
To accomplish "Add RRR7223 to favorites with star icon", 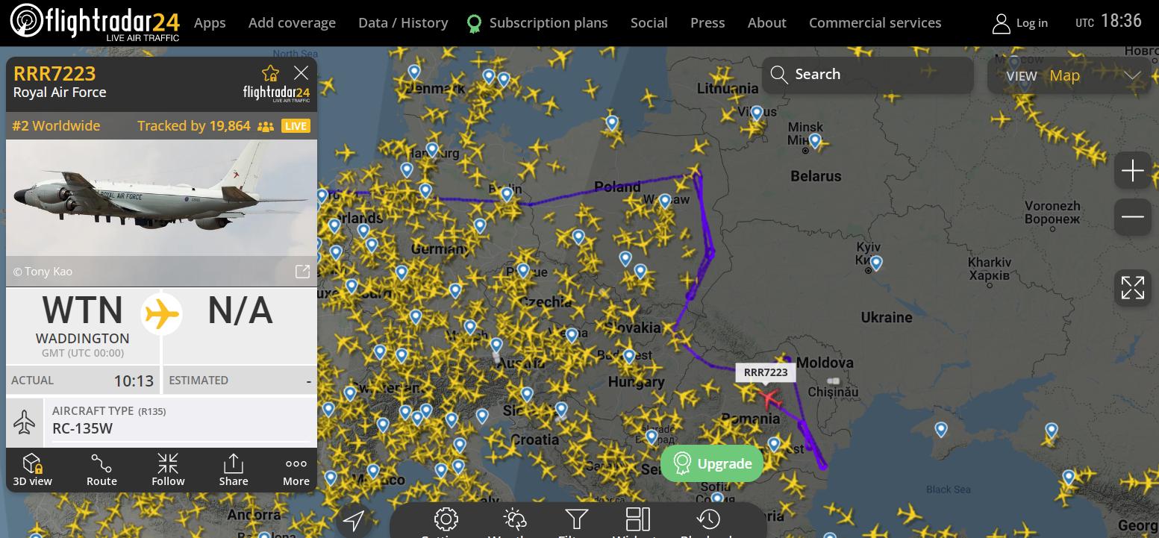I will (x=270, y=73).
